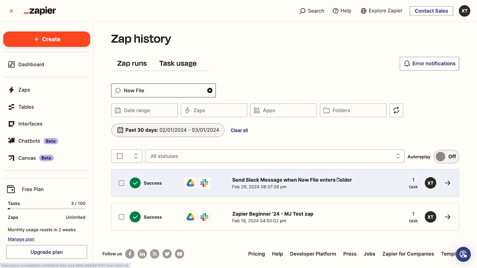Screen dimensions: 477x268
Task: Click the Tasks usage progress bar
Action: (x=47, y=209)
